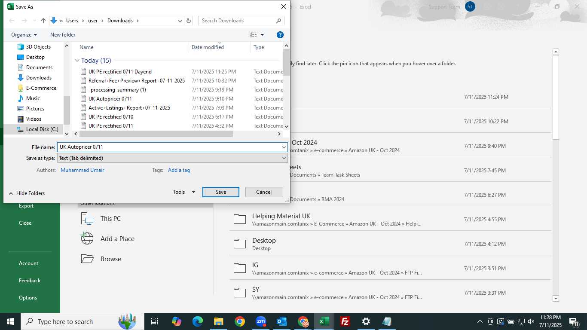Click the Support Team account avatar
587x330 pixels.
(470, 7)
